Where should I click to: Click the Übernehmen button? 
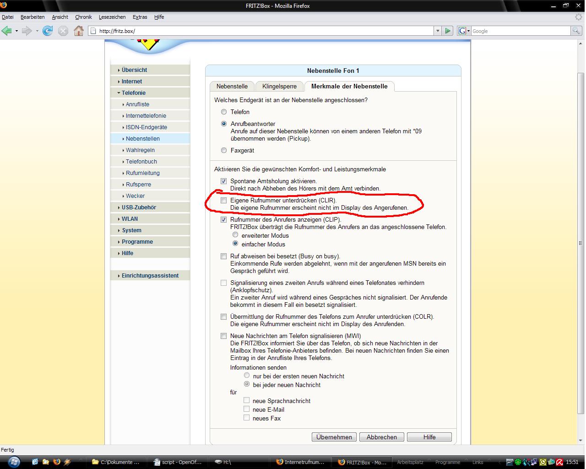click(x=334, y=437)
